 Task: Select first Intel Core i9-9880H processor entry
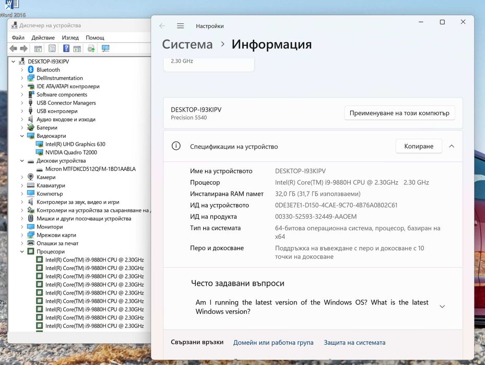pyautogui.click(x=94, y=260)
